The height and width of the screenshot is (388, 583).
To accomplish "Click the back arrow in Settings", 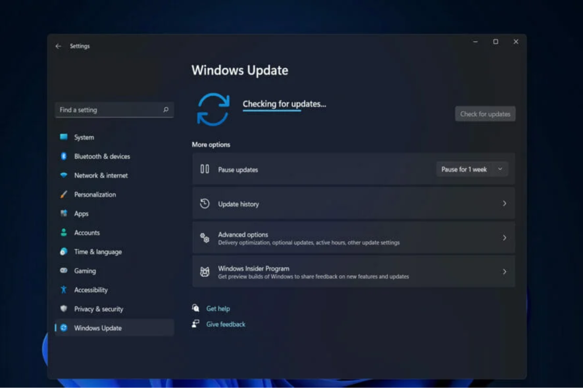I will [x=58, y=46].
